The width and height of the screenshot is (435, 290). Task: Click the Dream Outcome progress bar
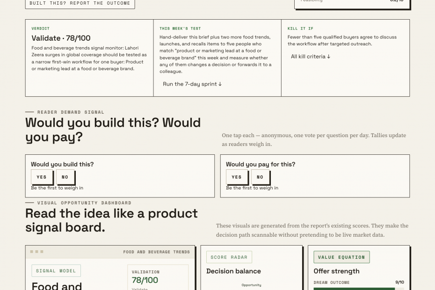(359, 289)
